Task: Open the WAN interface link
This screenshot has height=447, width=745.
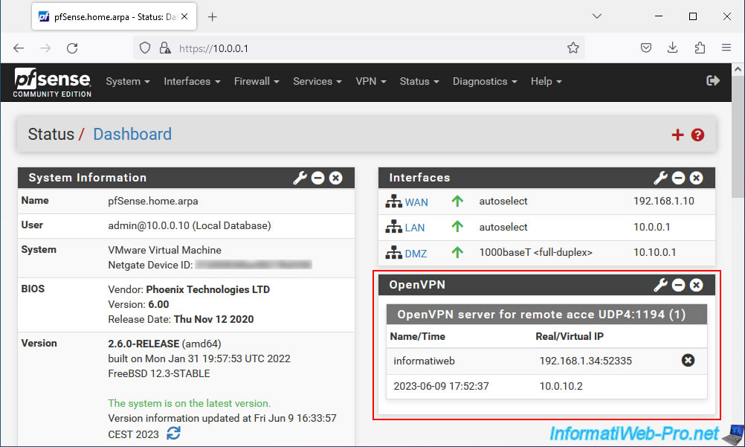Action: 416,202
